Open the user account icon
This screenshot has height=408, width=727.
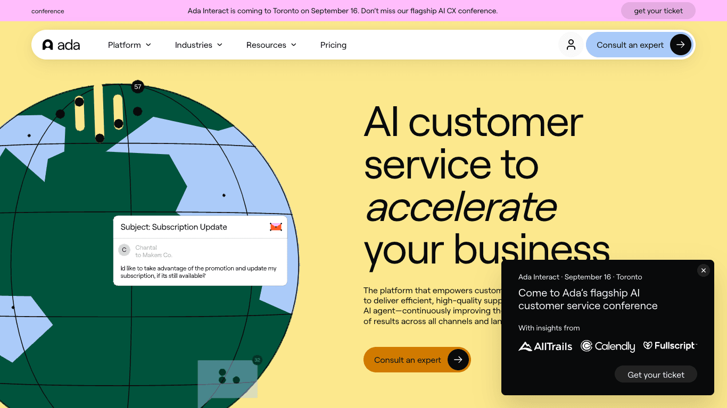pyautogui.click(x=571, y=45)
